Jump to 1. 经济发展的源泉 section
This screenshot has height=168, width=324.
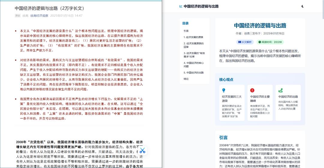point(193,37)
